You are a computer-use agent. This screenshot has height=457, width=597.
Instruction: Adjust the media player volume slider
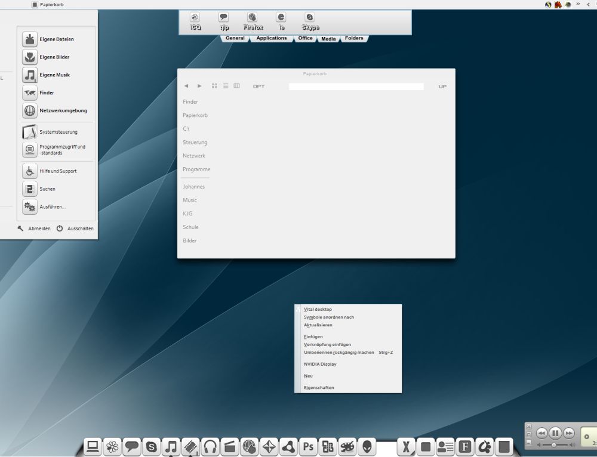coord(555,445)
